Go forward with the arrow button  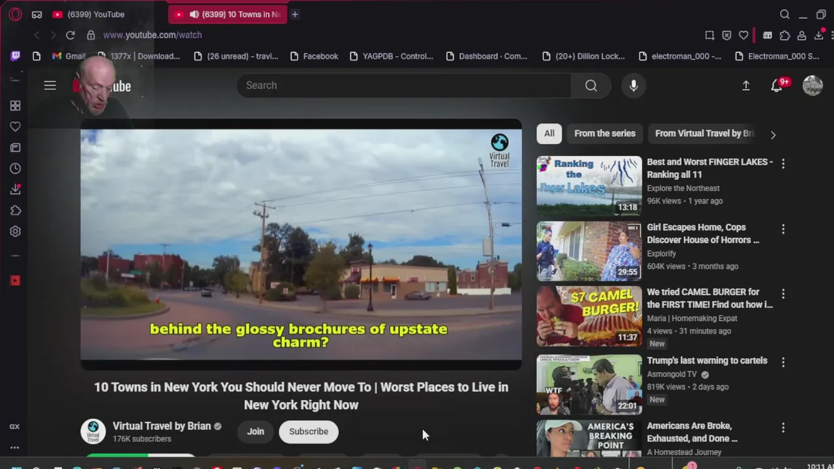coord(53,35)
